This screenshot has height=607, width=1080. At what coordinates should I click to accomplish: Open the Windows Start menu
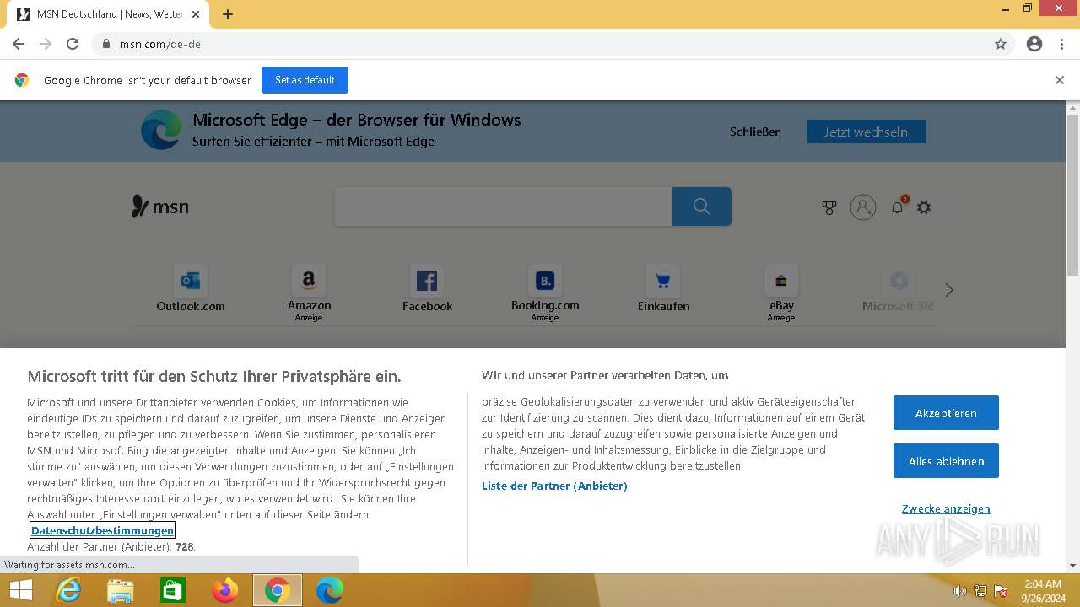[20, 590]
